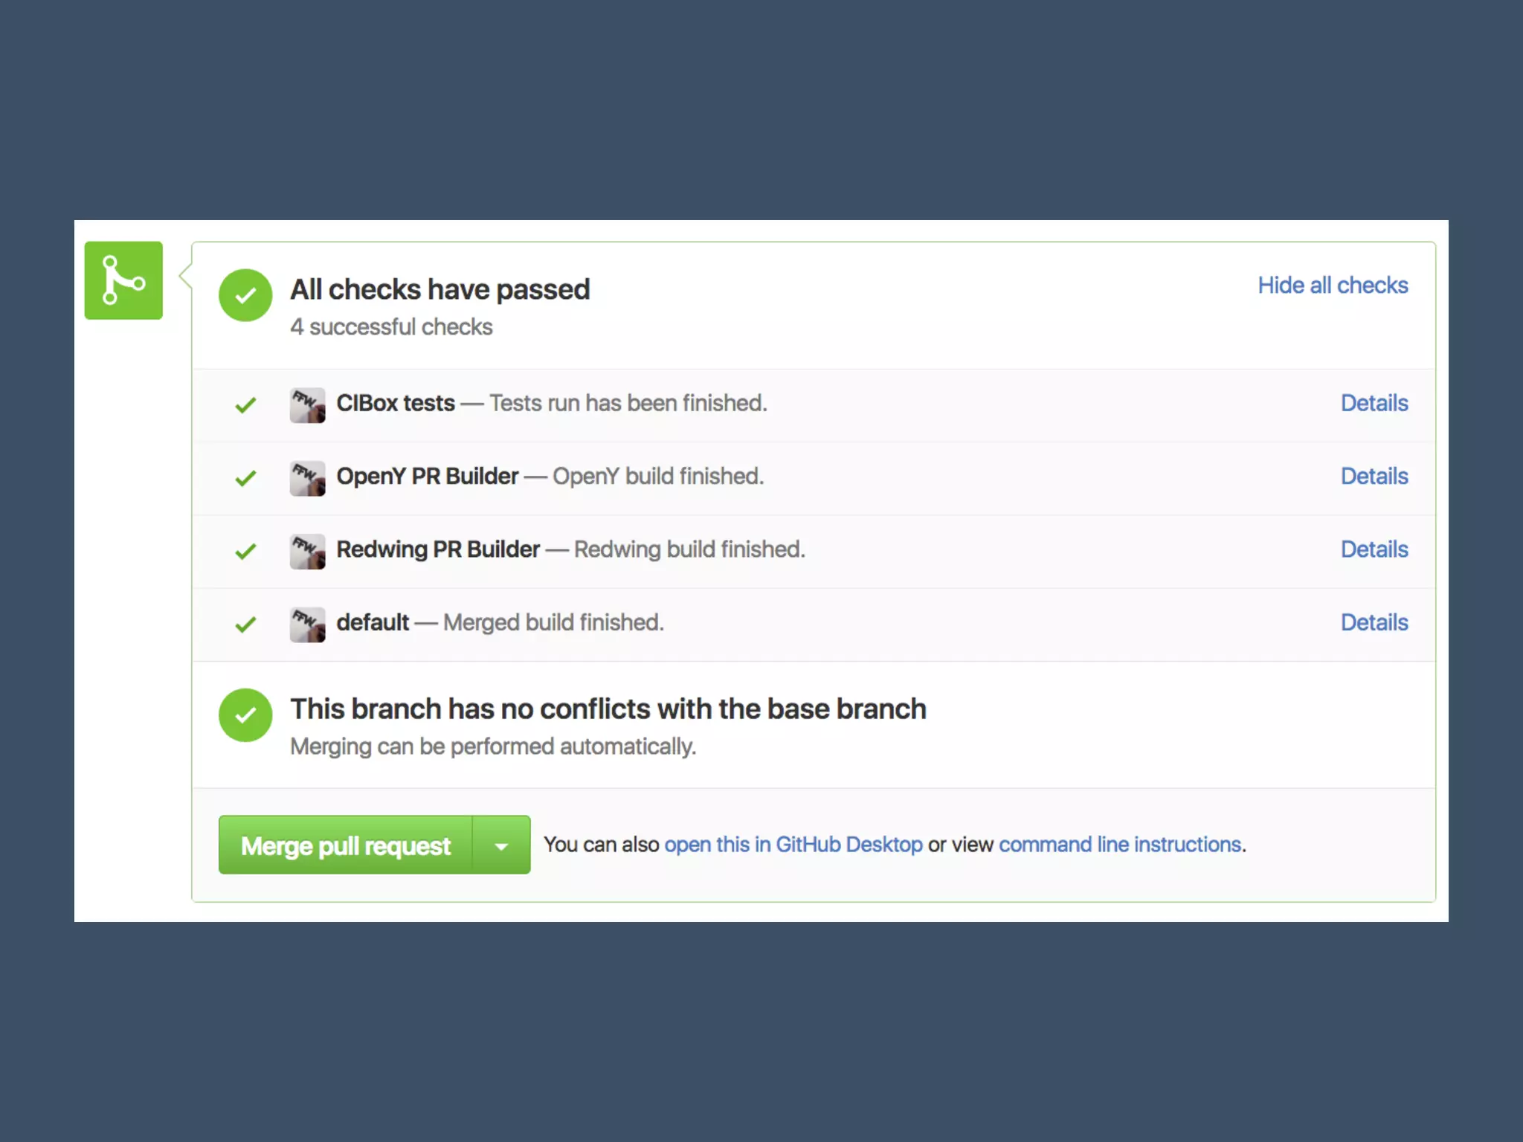Screen dimensions: 1523x1142
Task: Follow the open this in GitHub Desktop link
Action: pyautogui.click(x=793, y=845)
